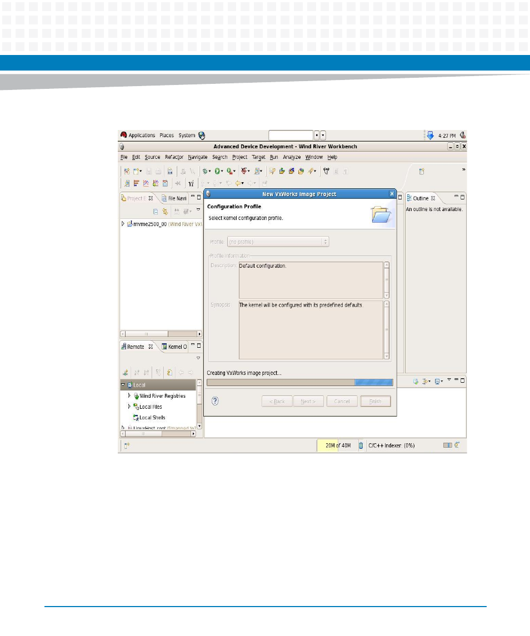Screen dimensions: 530x636
Task: Expand Wind River Registries node
Action: tap(129, 395)
